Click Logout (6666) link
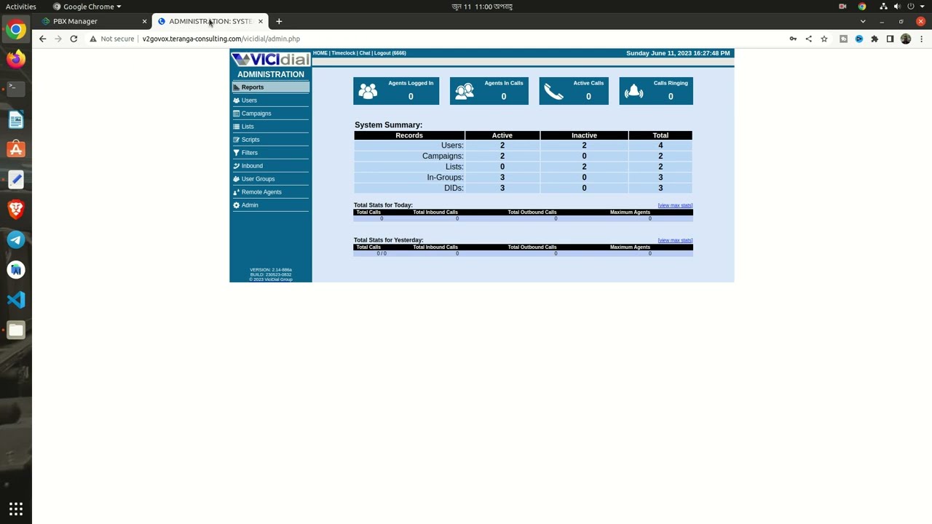Viewport: 932px width, 524px height. tap(390, 53)
